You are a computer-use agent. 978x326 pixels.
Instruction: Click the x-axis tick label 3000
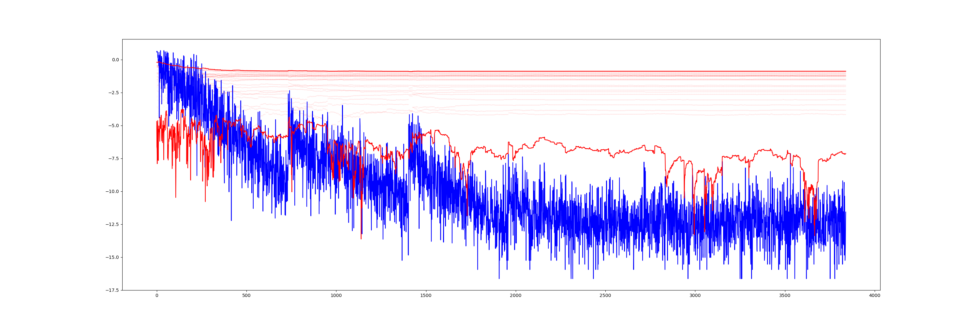[695, 296]
